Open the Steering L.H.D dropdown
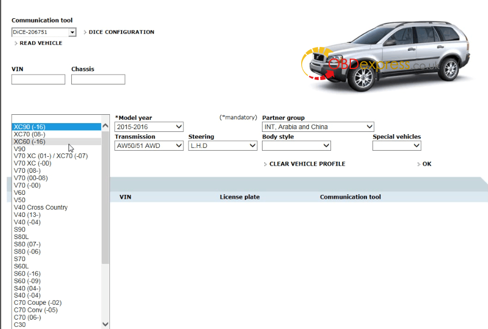The height and width of the screenshot is (329, 488). [223, 146]
